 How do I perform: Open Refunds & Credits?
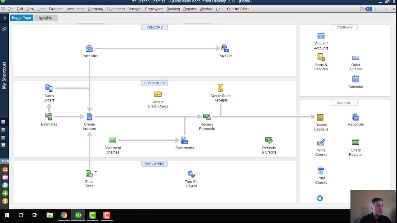(x=269, y=140)
